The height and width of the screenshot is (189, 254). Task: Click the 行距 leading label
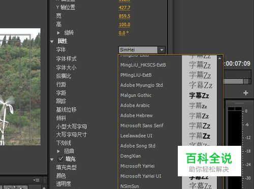pos(61,84)
